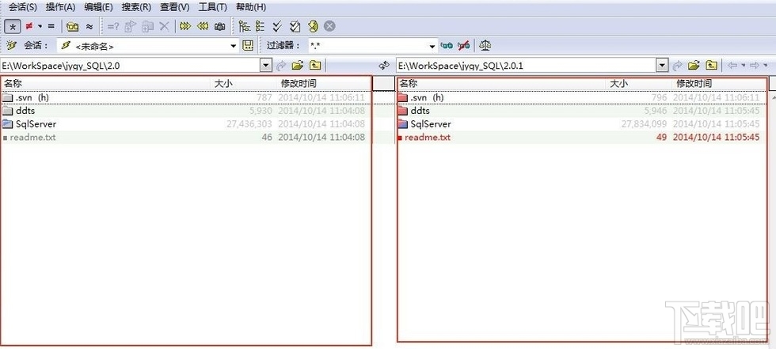
Task: Select readme.txt in the left pane
Action: (185, 138)
